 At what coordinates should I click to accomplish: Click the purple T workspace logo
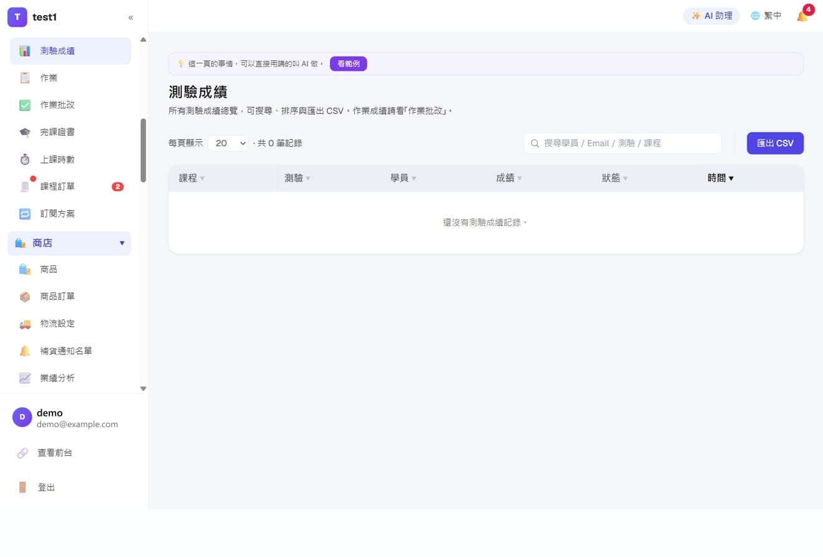17,17
